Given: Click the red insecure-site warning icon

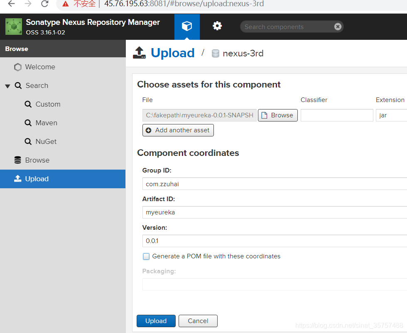Looking at the screenshot, I should tap(66, 4).
